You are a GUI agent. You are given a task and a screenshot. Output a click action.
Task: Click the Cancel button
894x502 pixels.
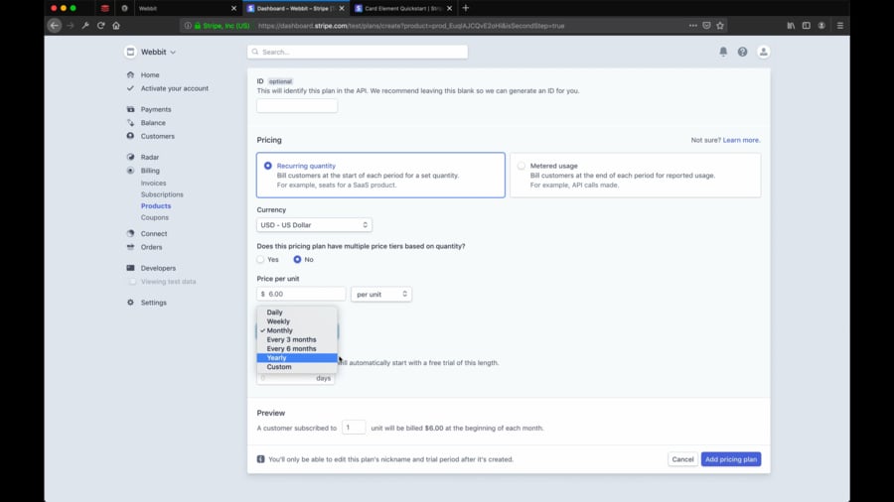pos(682,459)
